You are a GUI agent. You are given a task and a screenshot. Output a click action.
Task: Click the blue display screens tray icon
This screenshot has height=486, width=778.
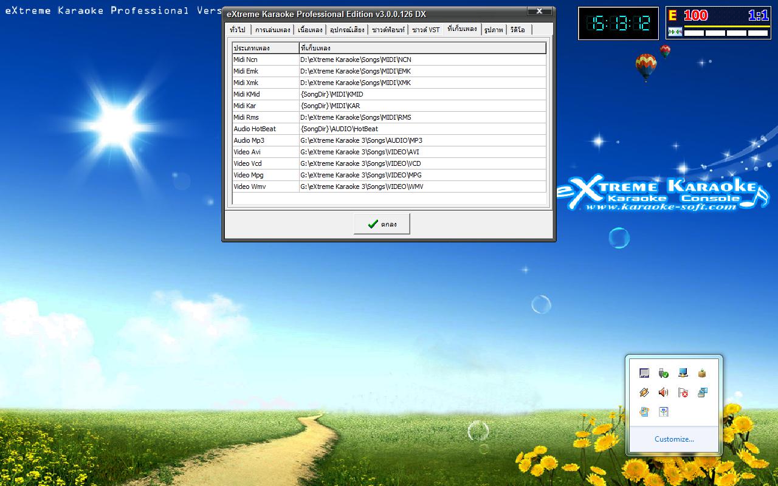(x=703, y=392)
